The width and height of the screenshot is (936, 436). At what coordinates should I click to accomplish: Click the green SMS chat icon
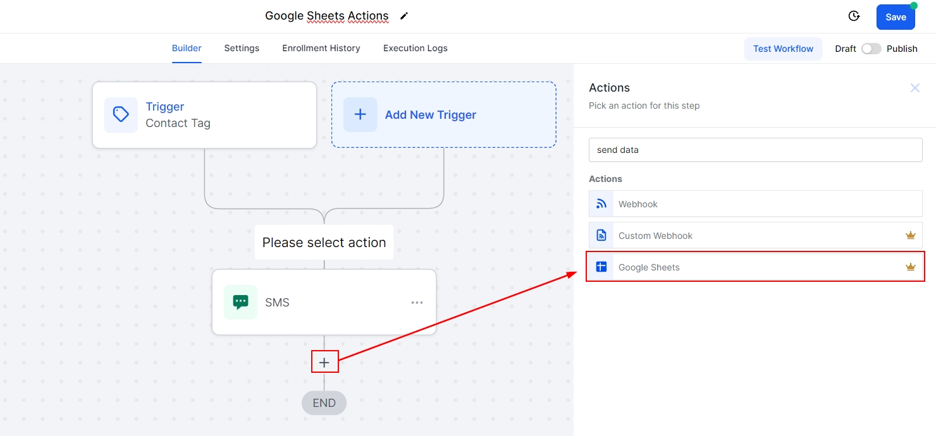[240, 302]
